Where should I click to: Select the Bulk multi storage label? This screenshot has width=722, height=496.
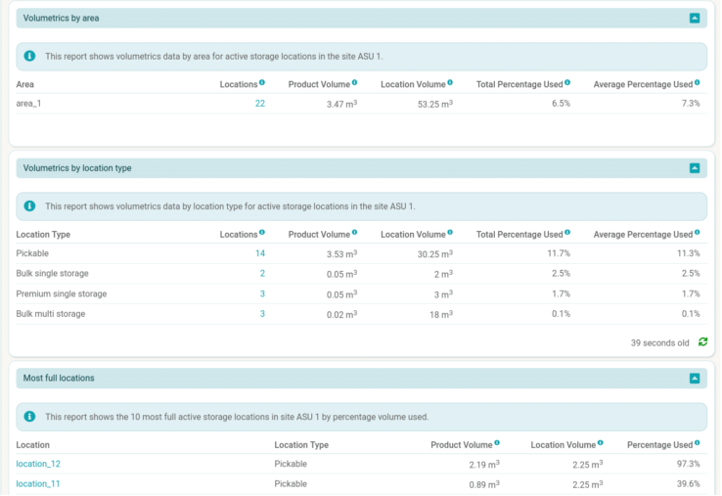pos(51,314)
